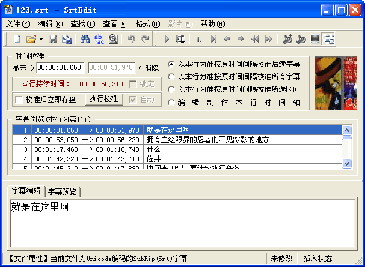The height and width of the screenshot is (267, 365).
Task: Click the film clip open-movie icon
Action: point(180,39)
